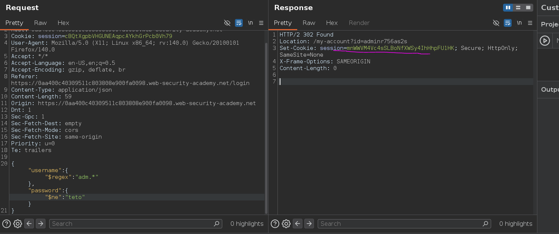
Task: Click the Accept-Encoding header line
Action: click(68, 70)
